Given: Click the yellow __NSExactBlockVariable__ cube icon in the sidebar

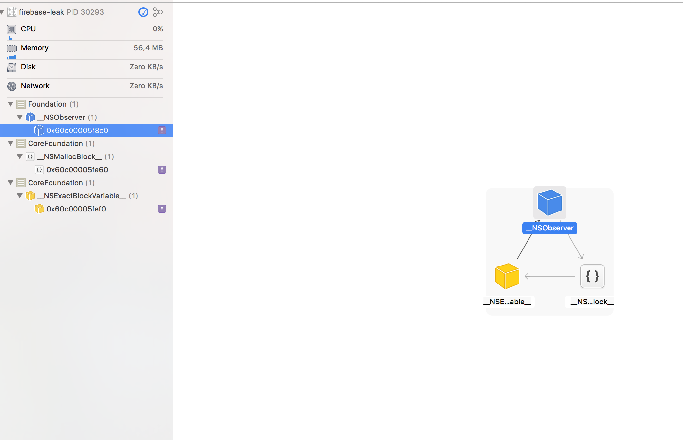Looking at the screenshot, I should (x=30, y=196).
